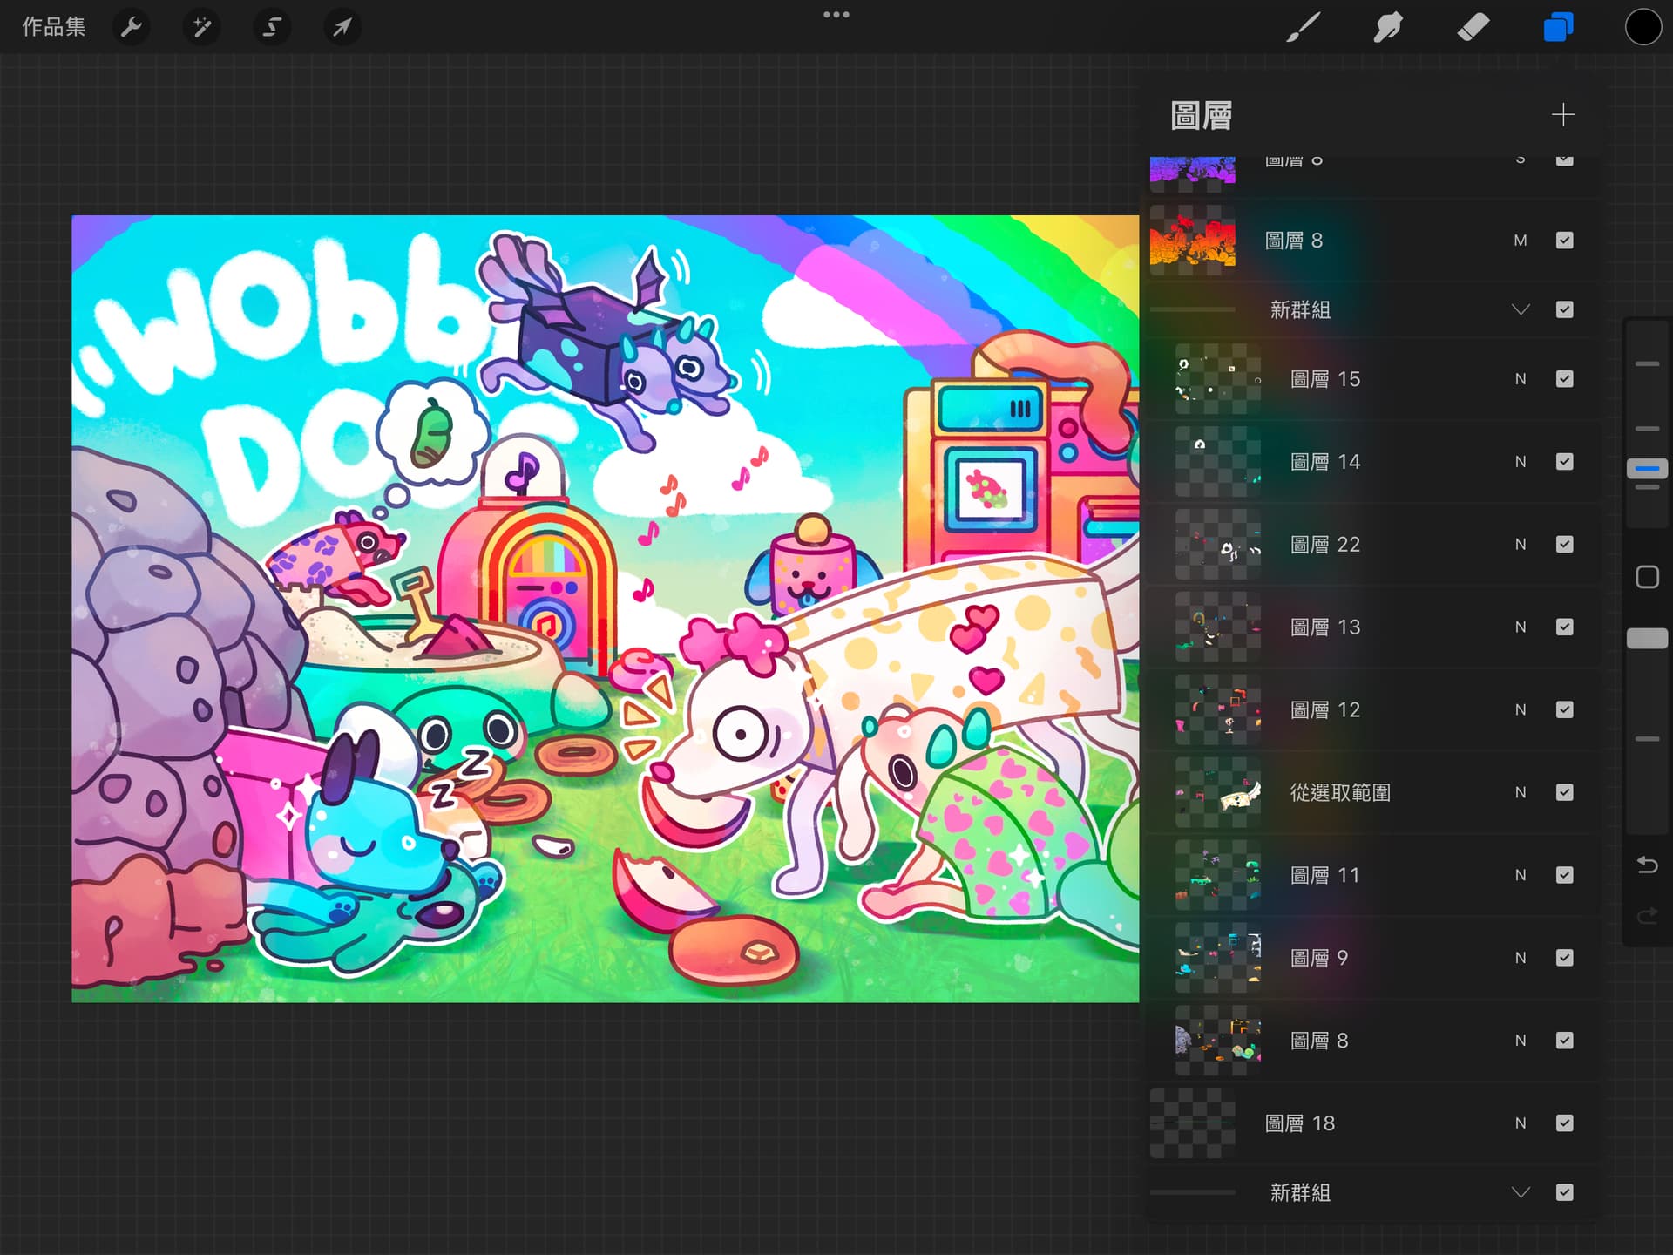Open blend mode M of 圖層 8

click(x=1521, y=241)
